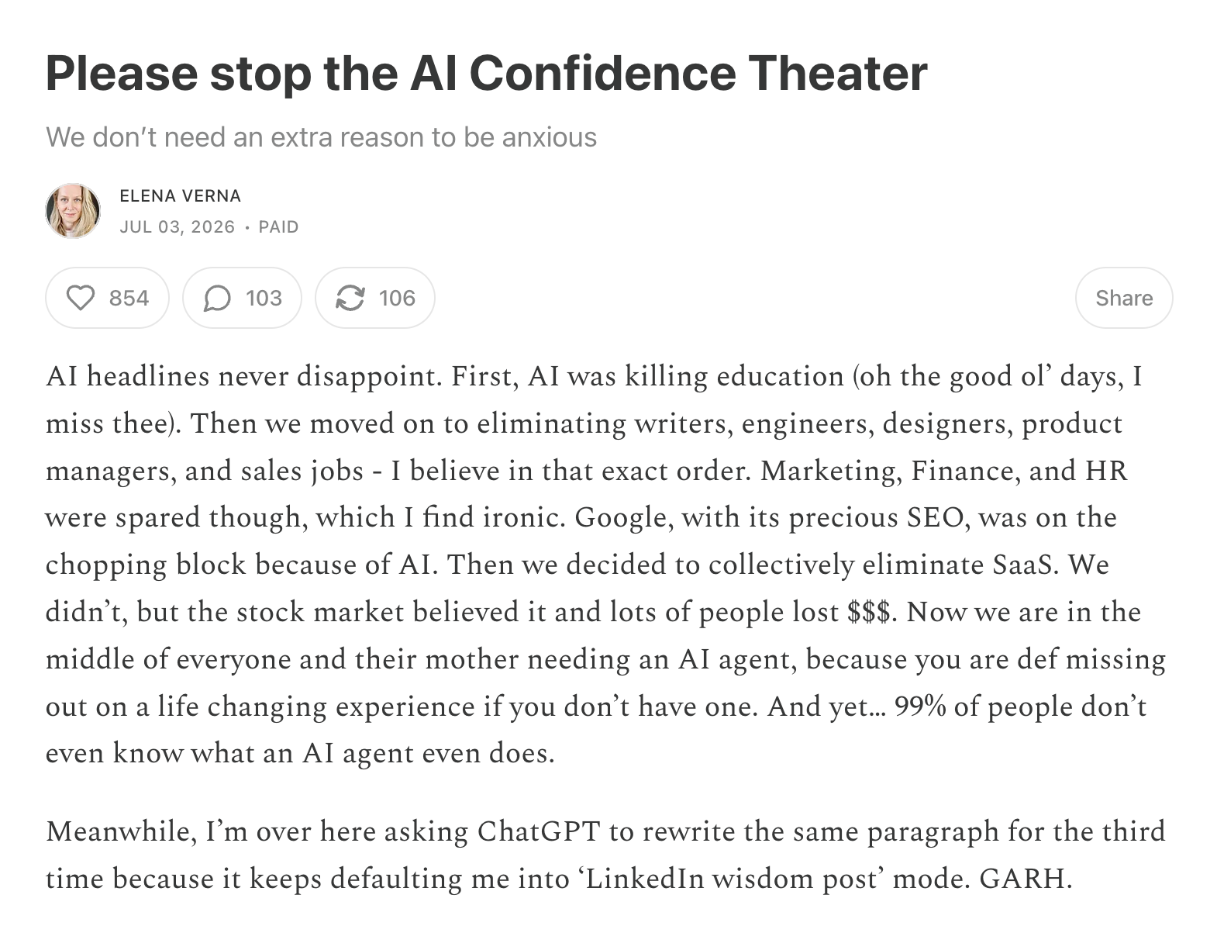
Task: Click the word 'SaaS' in the article text
Action: click(1026, 565)
